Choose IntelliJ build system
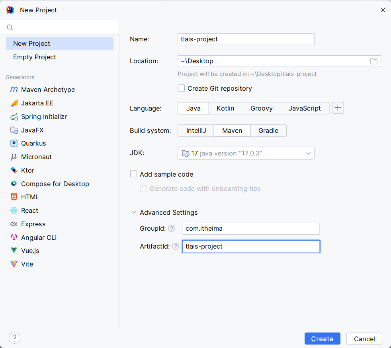Image resolution: width=391 pixels, height=348 pixels. (196, 130)
